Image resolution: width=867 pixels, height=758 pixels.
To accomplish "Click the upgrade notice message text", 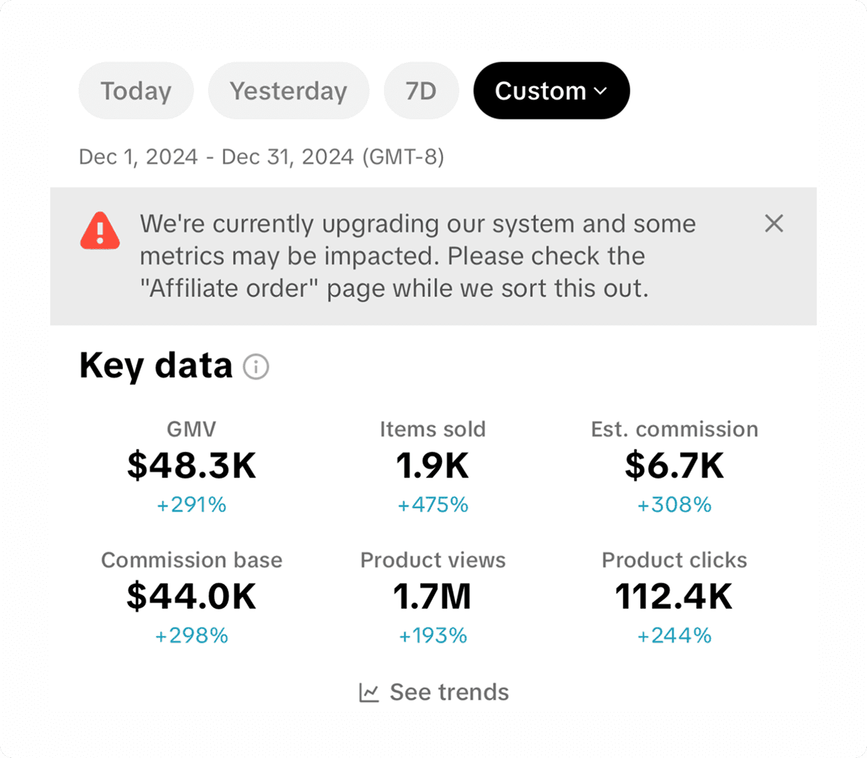I will point(417,256).
